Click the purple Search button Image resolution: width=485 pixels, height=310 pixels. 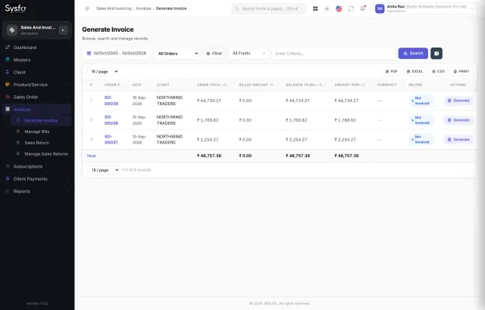pos(413,54)
